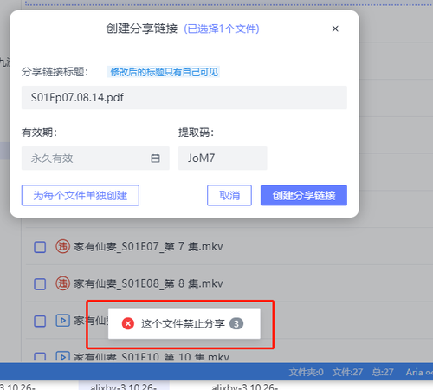Click the 已选择1个文件 label in dialog title
This screenshot has height=390, width=433.
222,29
